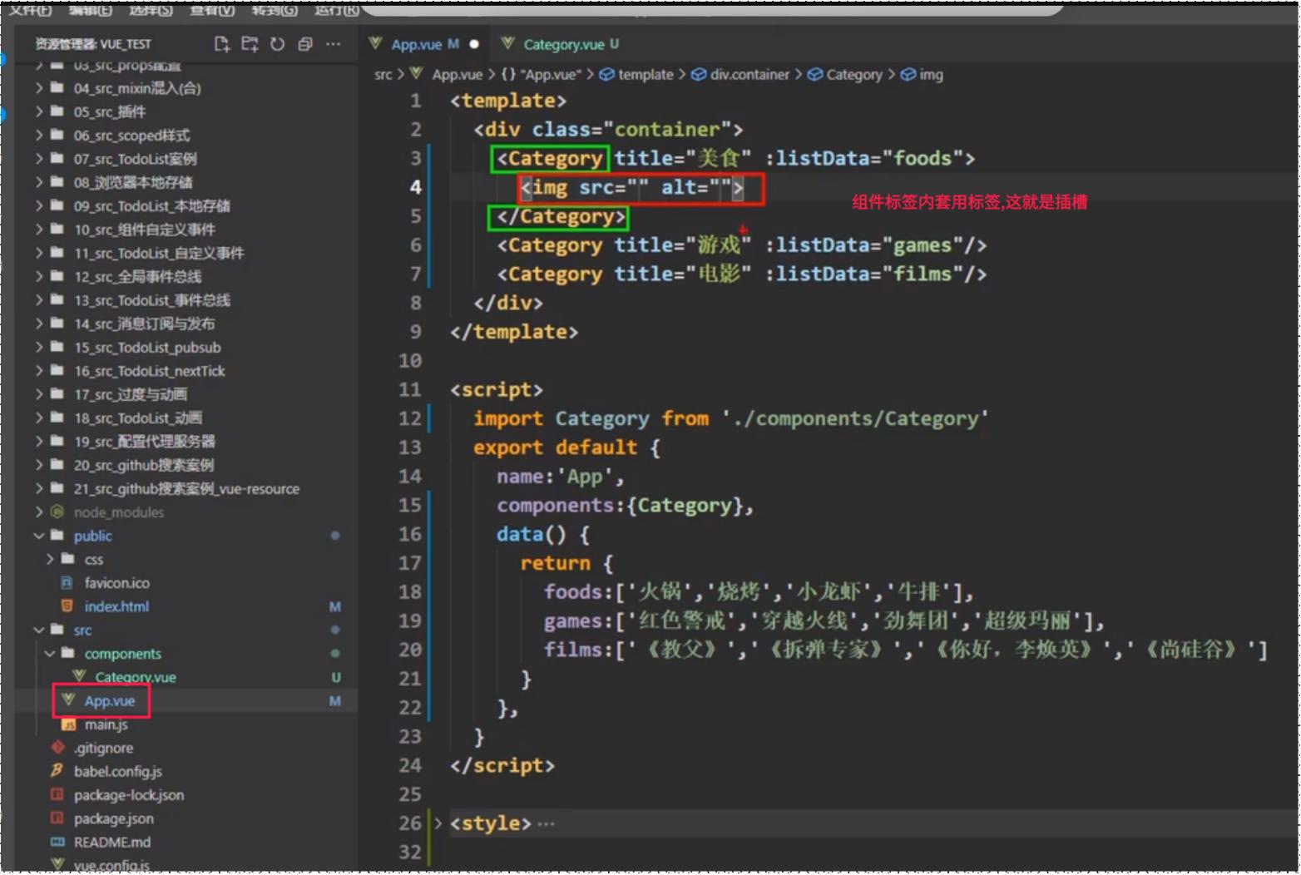1301x875 pixels.
Task: Select 18_src_TodoList_动画 folder row
Action: coord(185,418)
